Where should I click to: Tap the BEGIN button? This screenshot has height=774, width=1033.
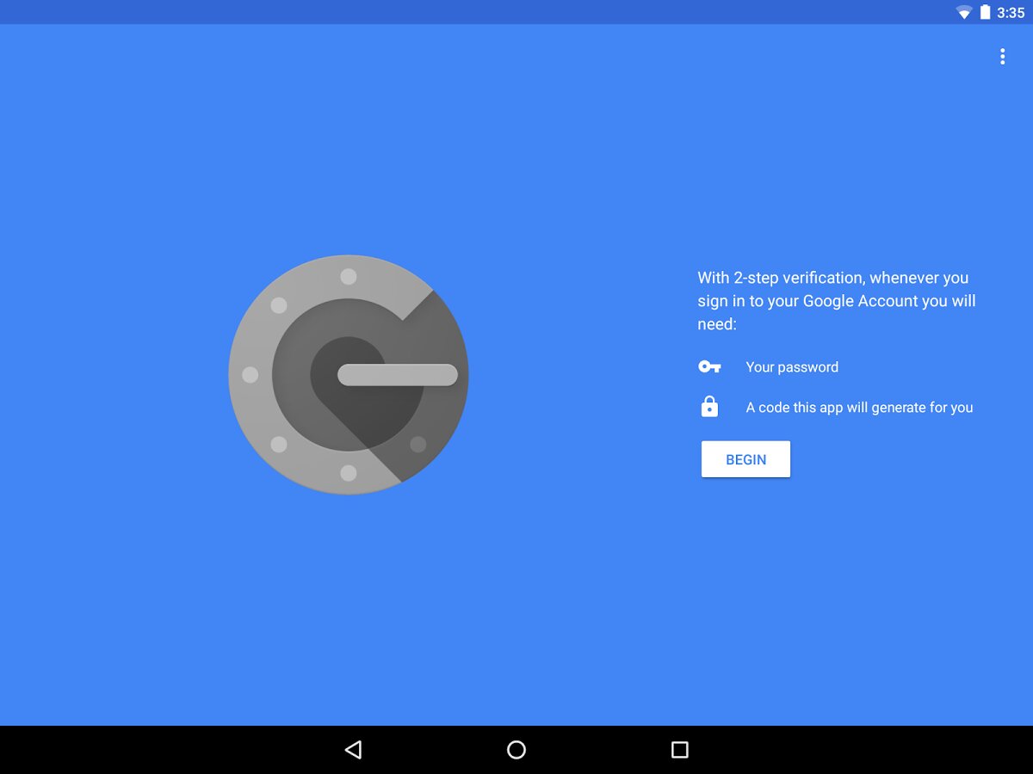[745, 459]
